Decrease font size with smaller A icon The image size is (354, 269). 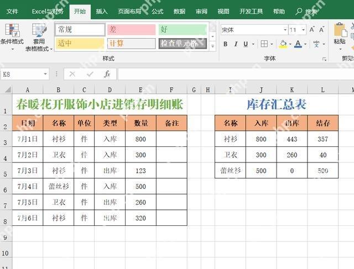(321, 29)
